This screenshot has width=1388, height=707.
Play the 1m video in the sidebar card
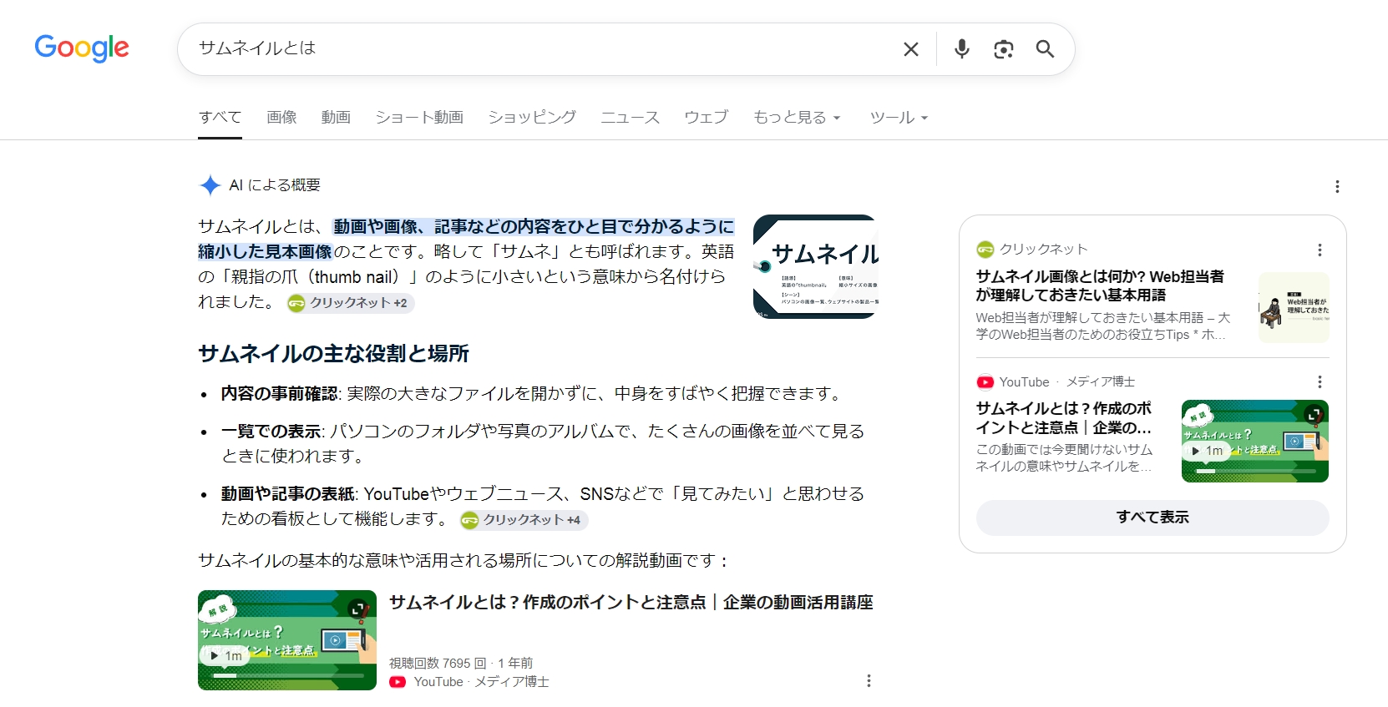1255,441
